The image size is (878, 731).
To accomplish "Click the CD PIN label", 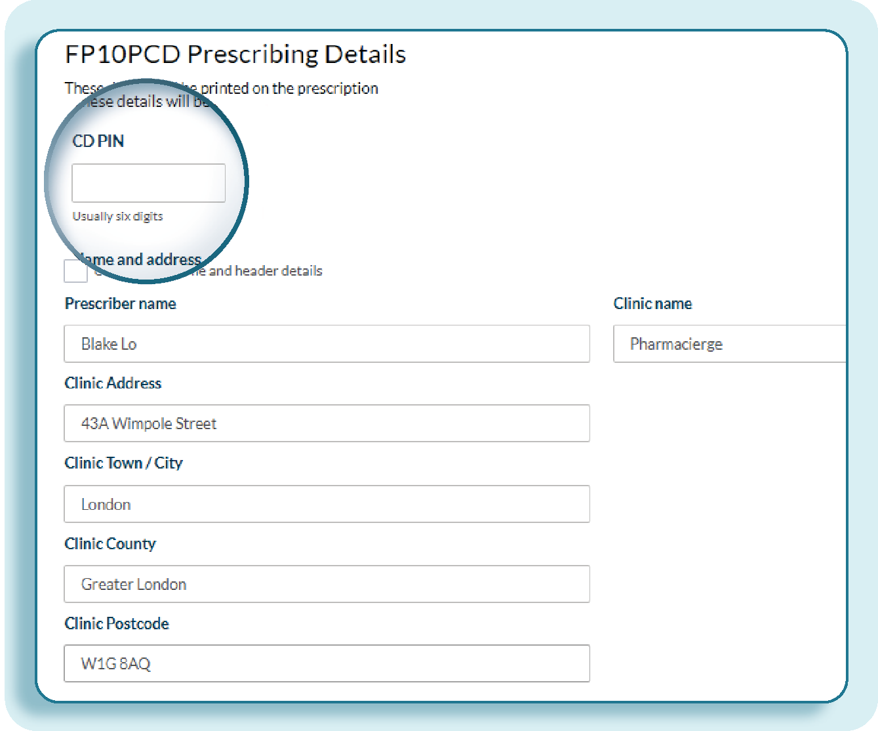I will [x=98, y=141].
